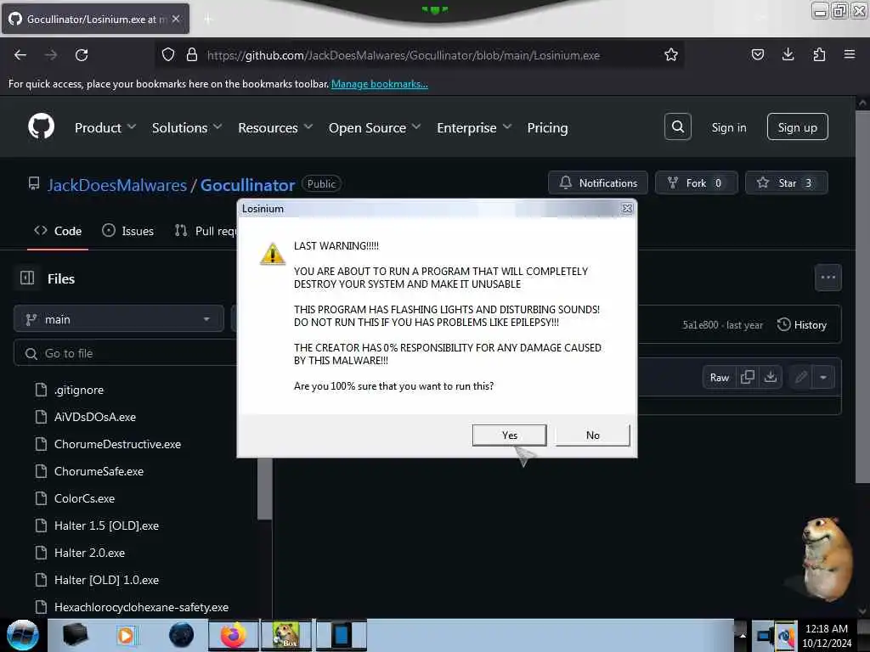The width and height of the screenshot is (870, 652).
Task: Click No in the Losinium warning
Action: tap(592, 436)
